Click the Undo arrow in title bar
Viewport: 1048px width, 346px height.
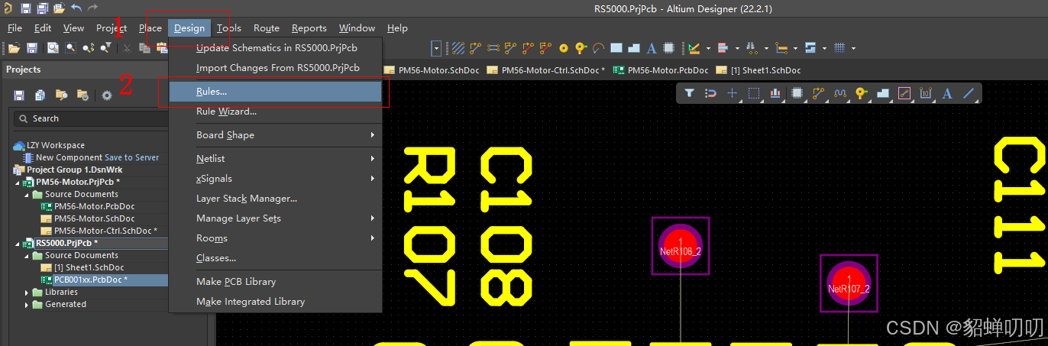76,8
